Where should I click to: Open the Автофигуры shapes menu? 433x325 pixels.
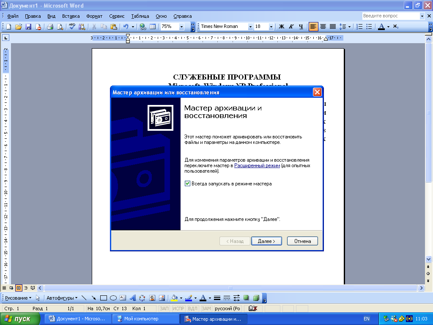coord(62,298)
